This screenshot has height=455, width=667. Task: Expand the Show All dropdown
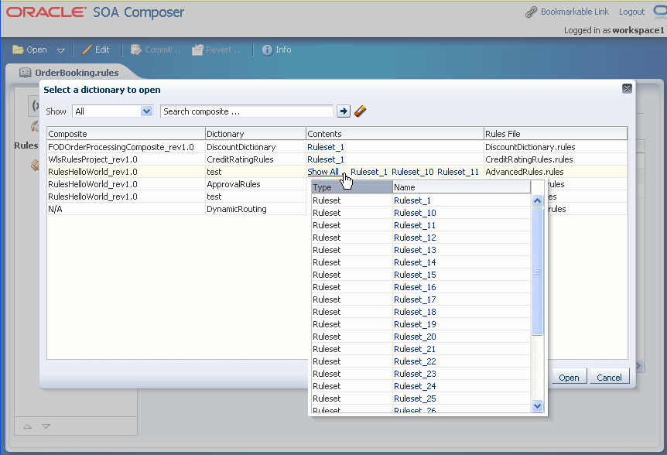[x=147, y=111]
